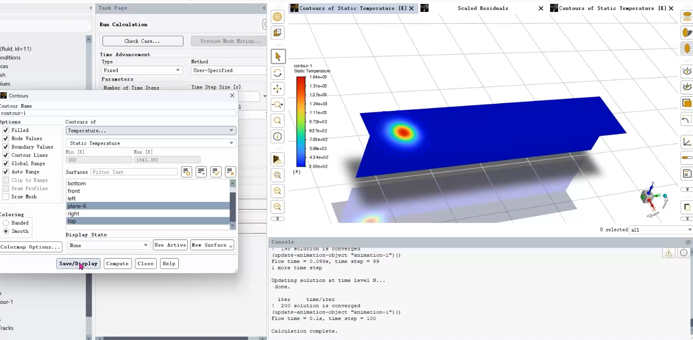Enable the Draw Mesh checkbox
Screen dimensions: 693x340
(6, 197)
